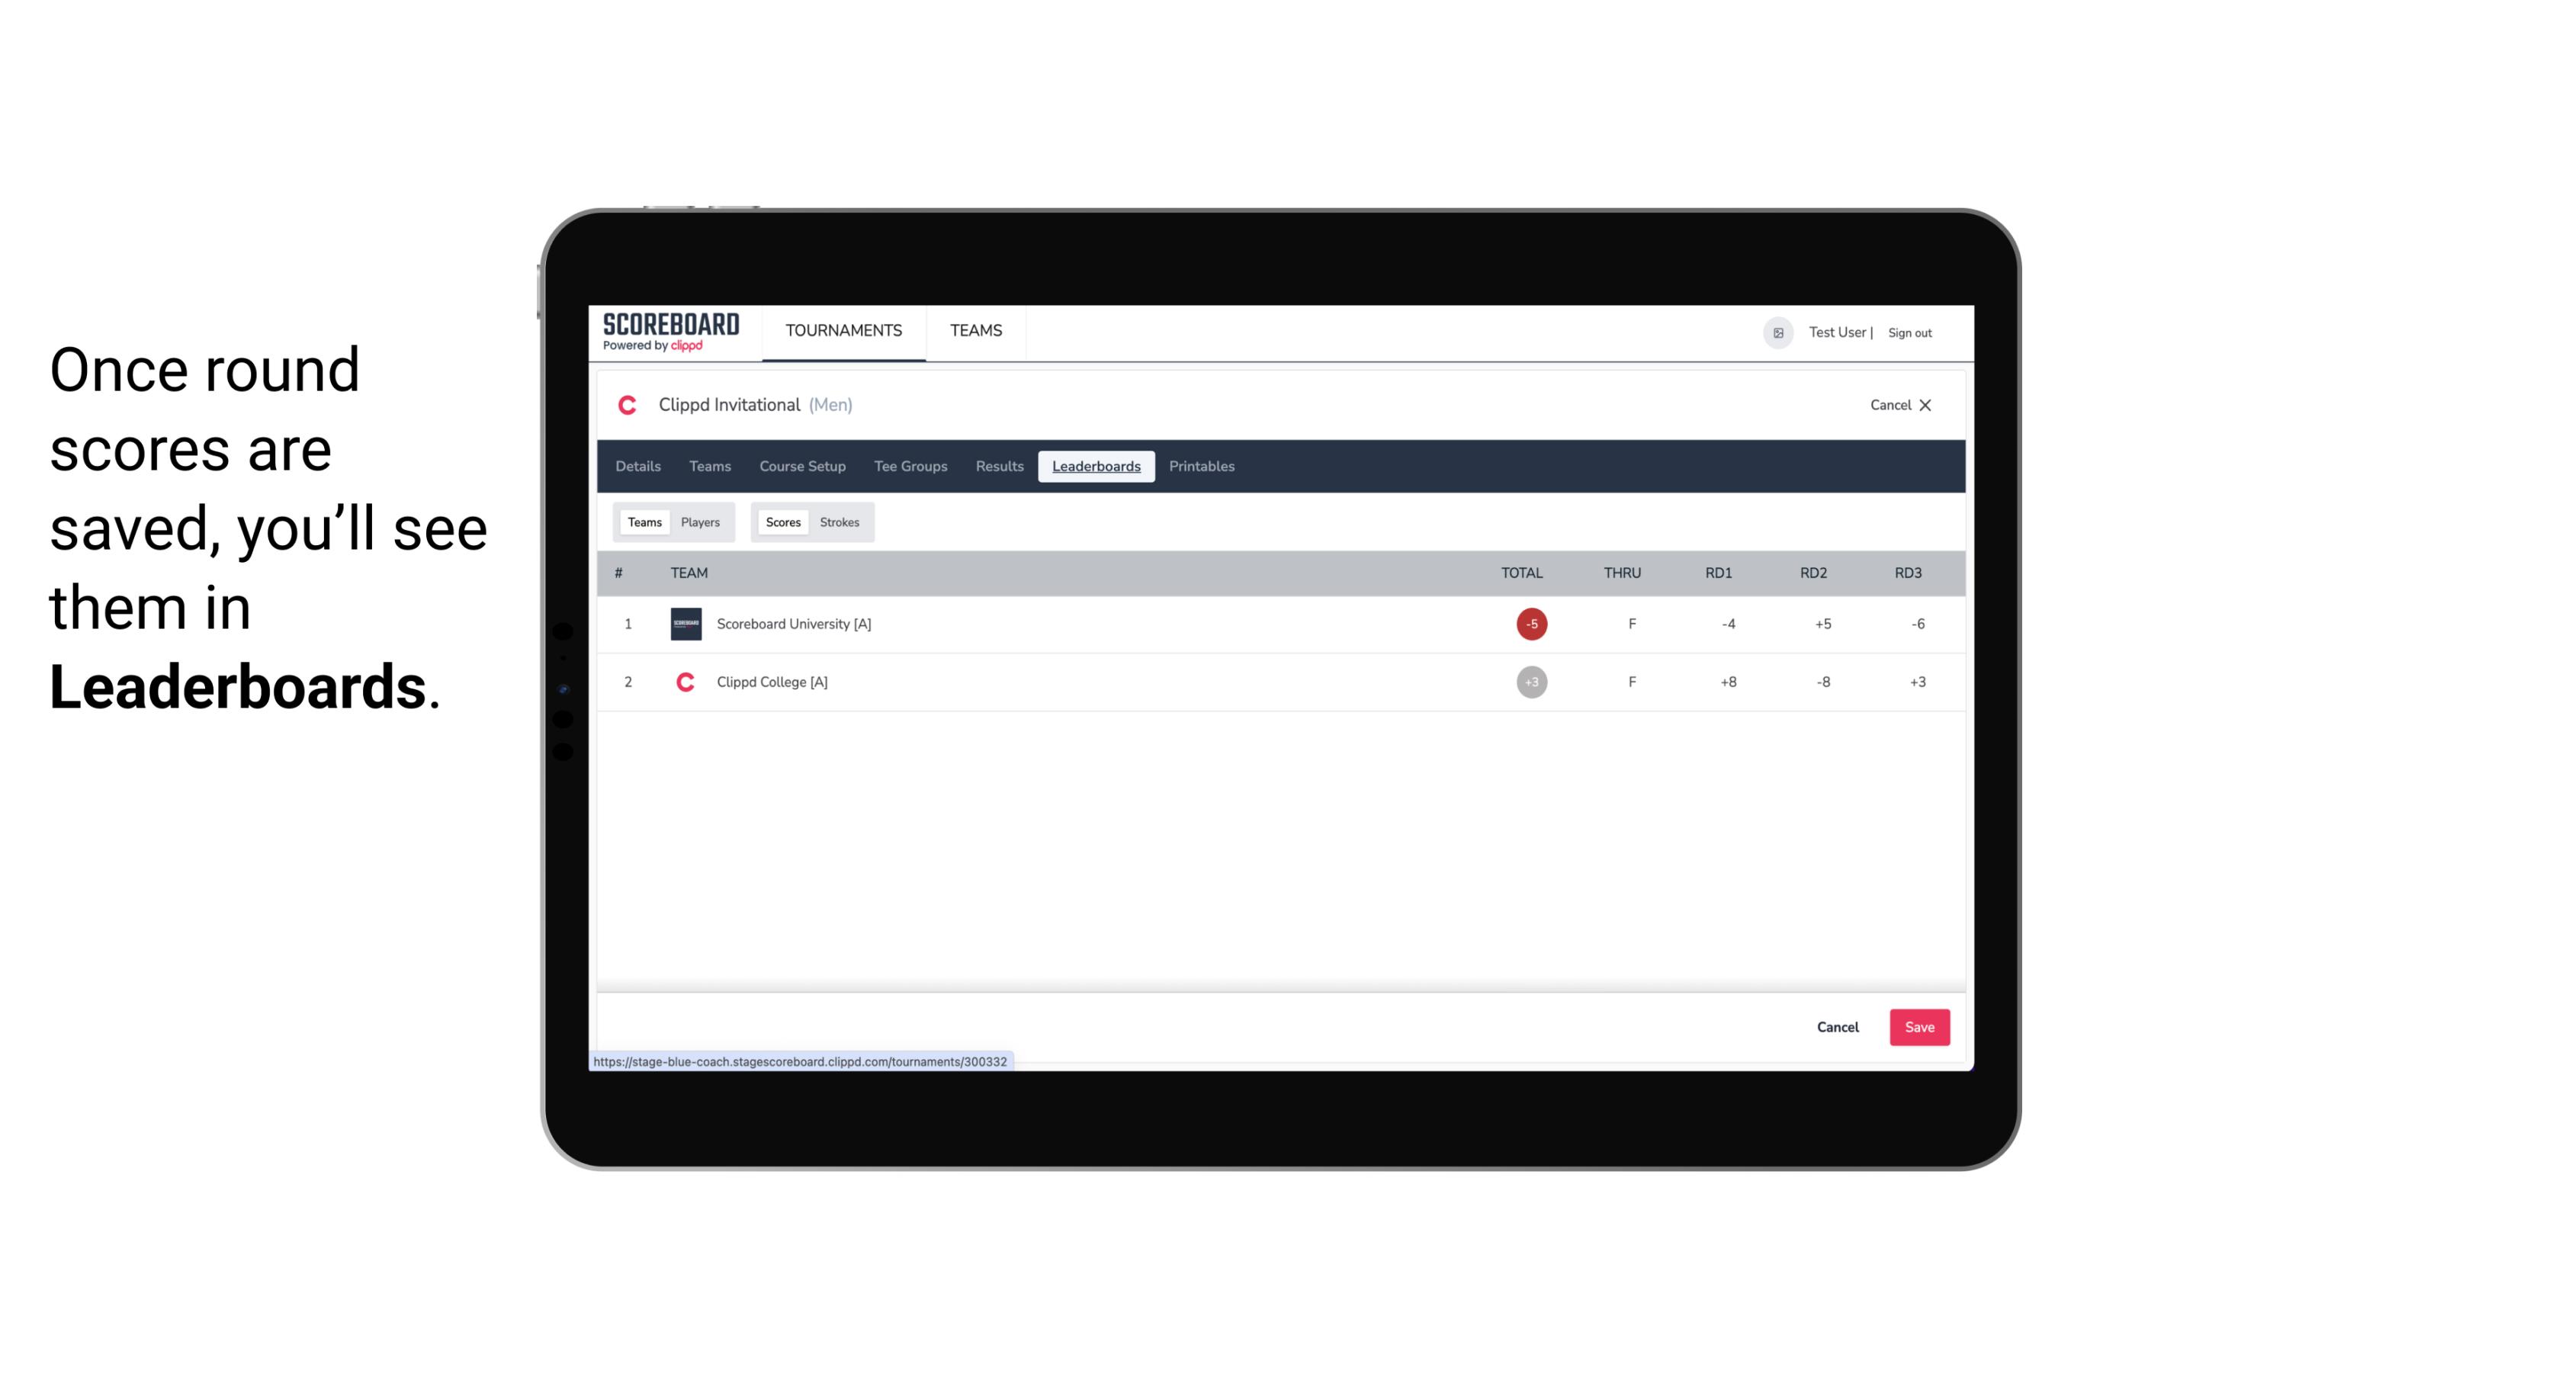Click the Scores filter button

pos(782,521)
